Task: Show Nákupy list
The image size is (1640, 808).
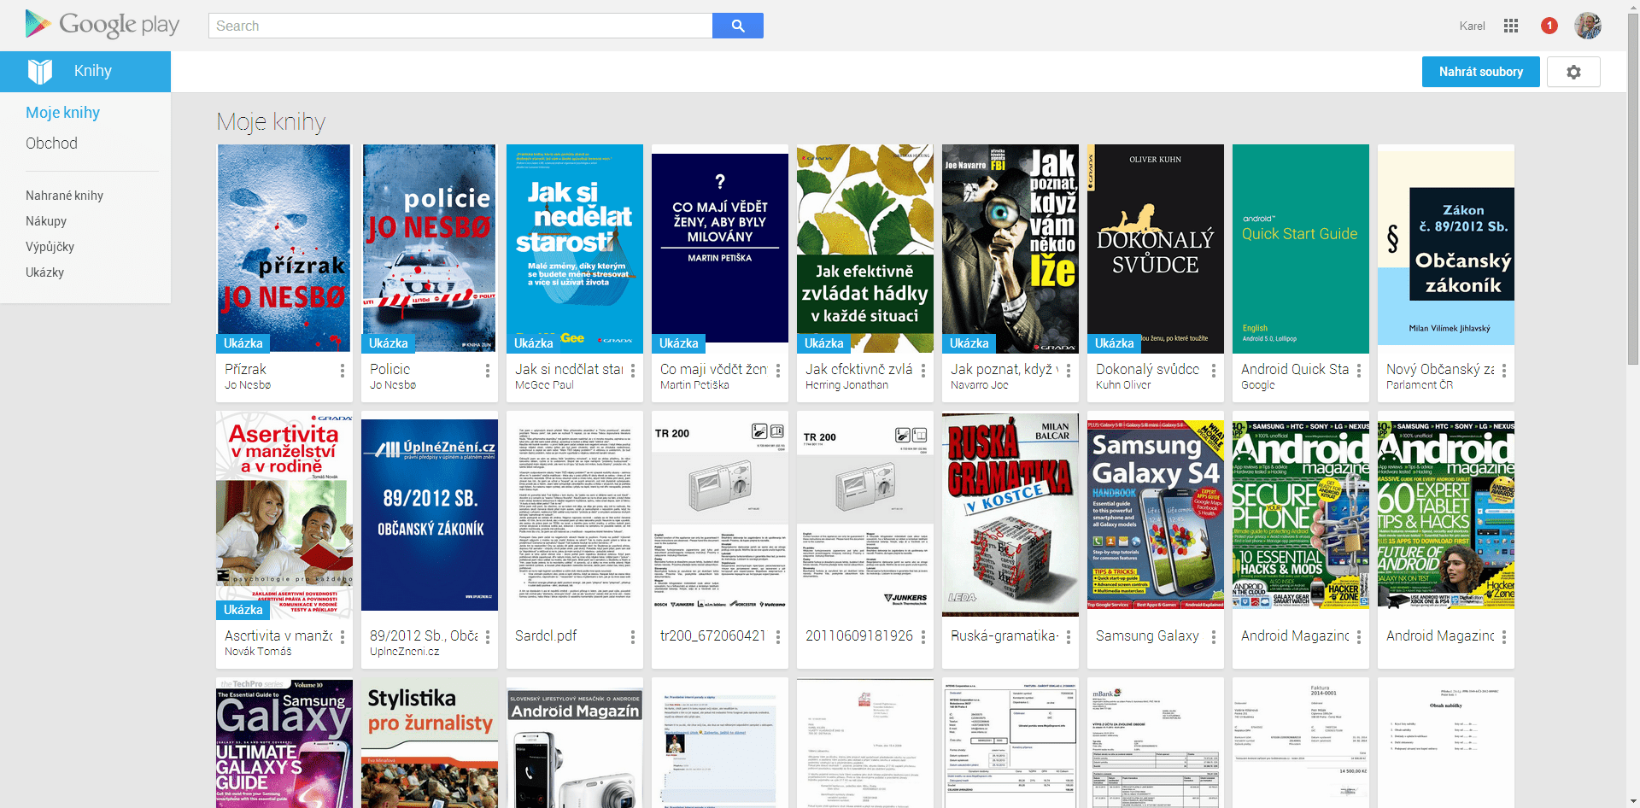Action: tap(46, 221)
